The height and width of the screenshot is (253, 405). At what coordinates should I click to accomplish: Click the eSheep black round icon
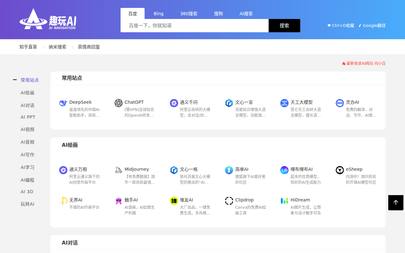point(340,170)
